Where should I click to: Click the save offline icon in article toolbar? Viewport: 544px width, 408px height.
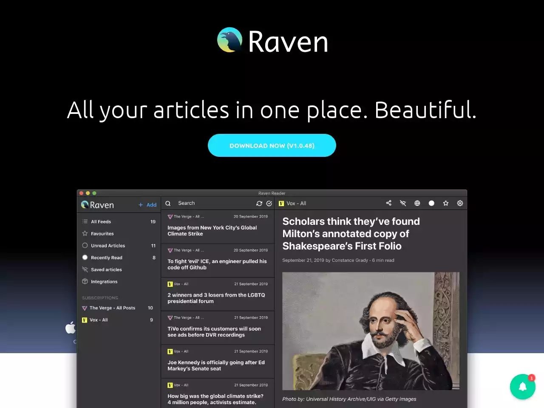click(403, 203)
